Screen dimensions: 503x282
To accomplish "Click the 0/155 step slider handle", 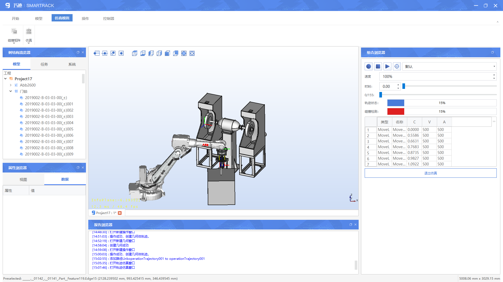I will click(381, 95).
